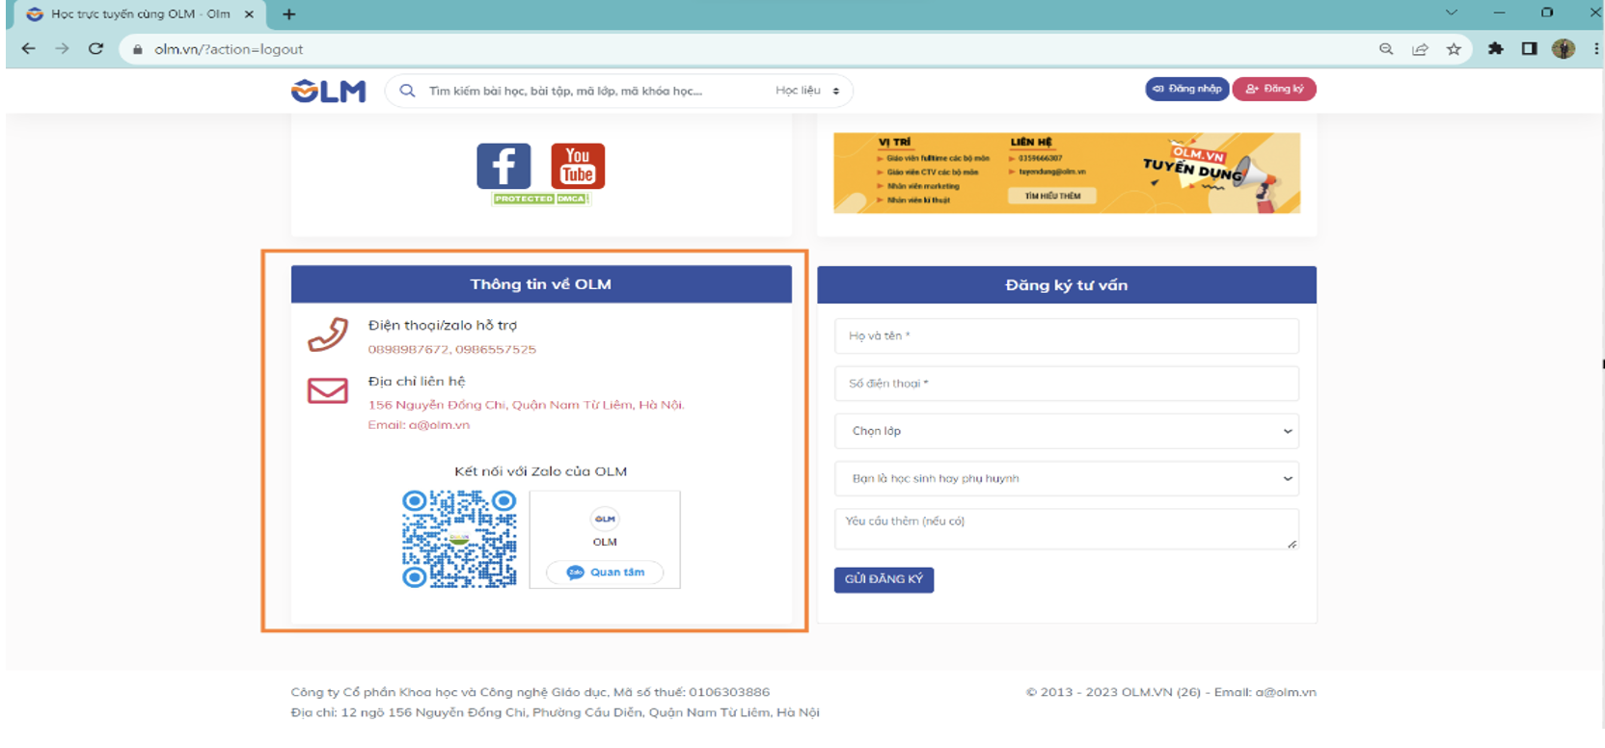
Task: Click the search magnifier icon
Action: coord(408,91)
